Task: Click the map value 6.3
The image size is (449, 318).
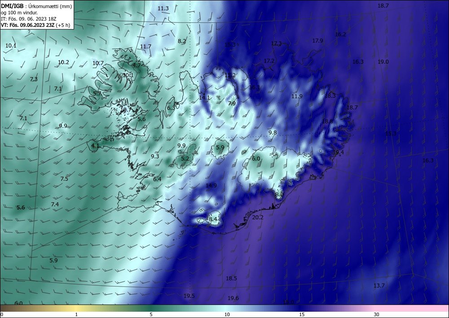Action: coord(171,108)
